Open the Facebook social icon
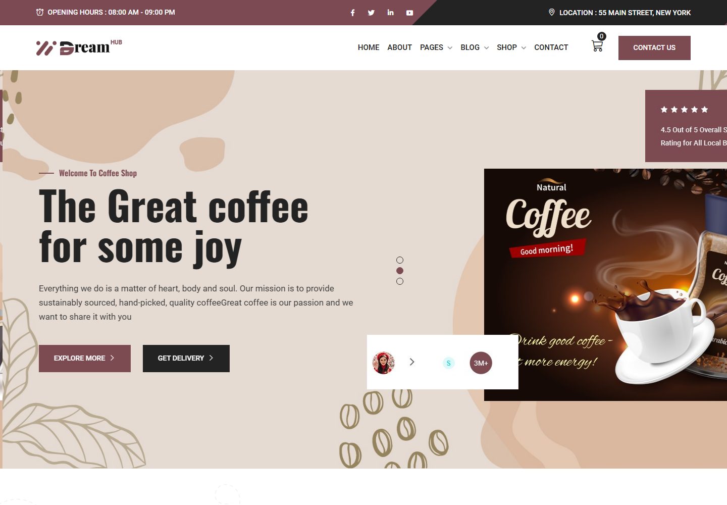 [x=352, y=13]
